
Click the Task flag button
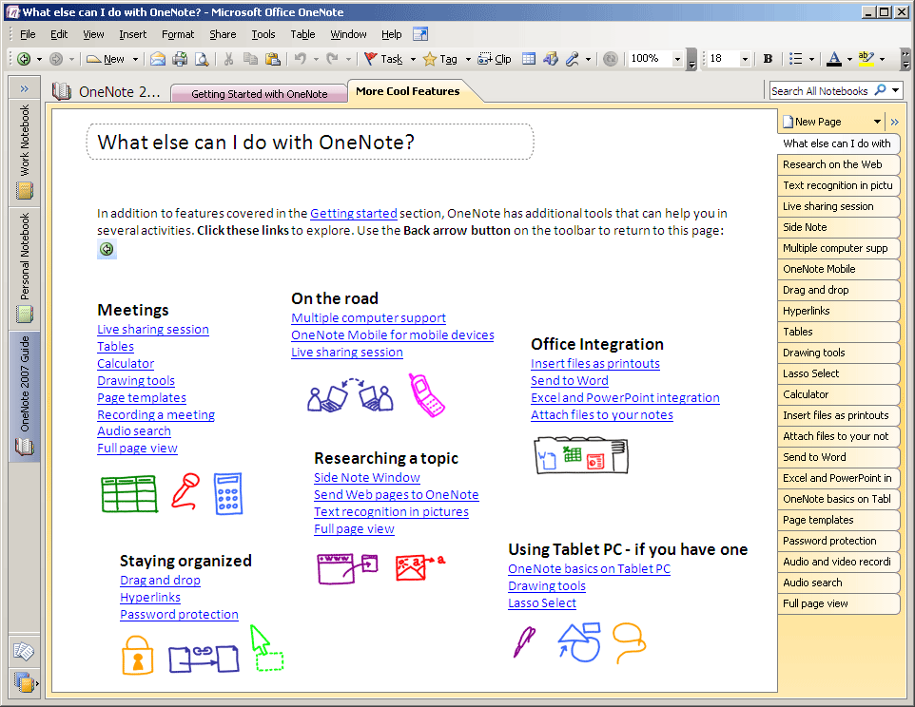pyautogui.click(x=382, y=59)
